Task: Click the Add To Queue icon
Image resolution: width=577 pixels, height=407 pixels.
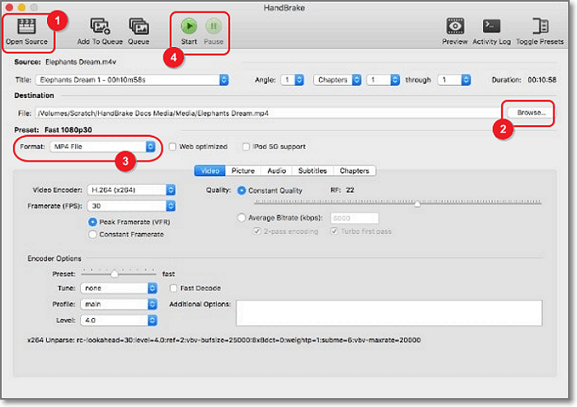Action: (99, 26)
